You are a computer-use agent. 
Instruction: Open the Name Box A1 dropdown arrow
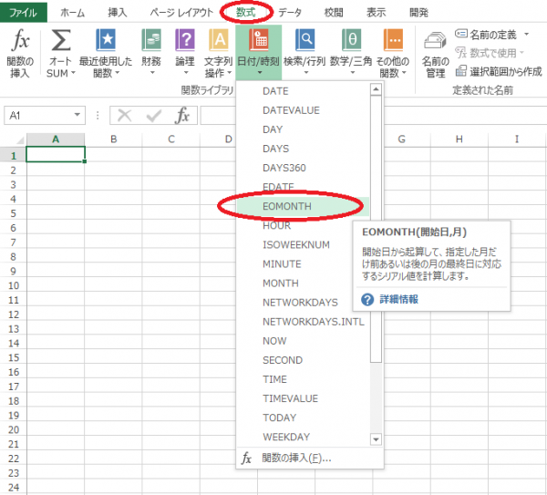(77, 115)
